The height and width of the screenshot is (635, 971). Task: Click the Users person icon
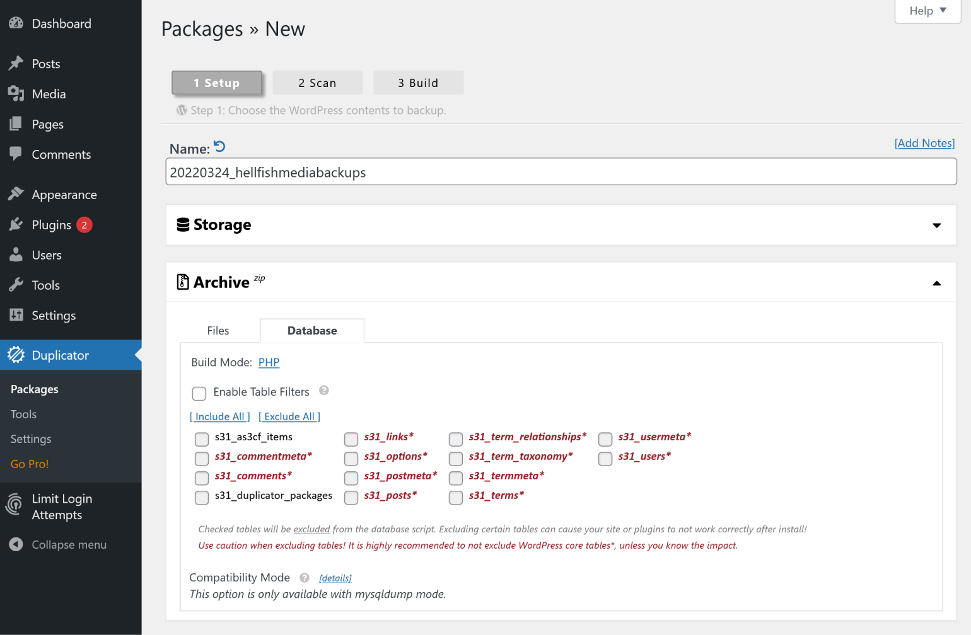[16, 255]
